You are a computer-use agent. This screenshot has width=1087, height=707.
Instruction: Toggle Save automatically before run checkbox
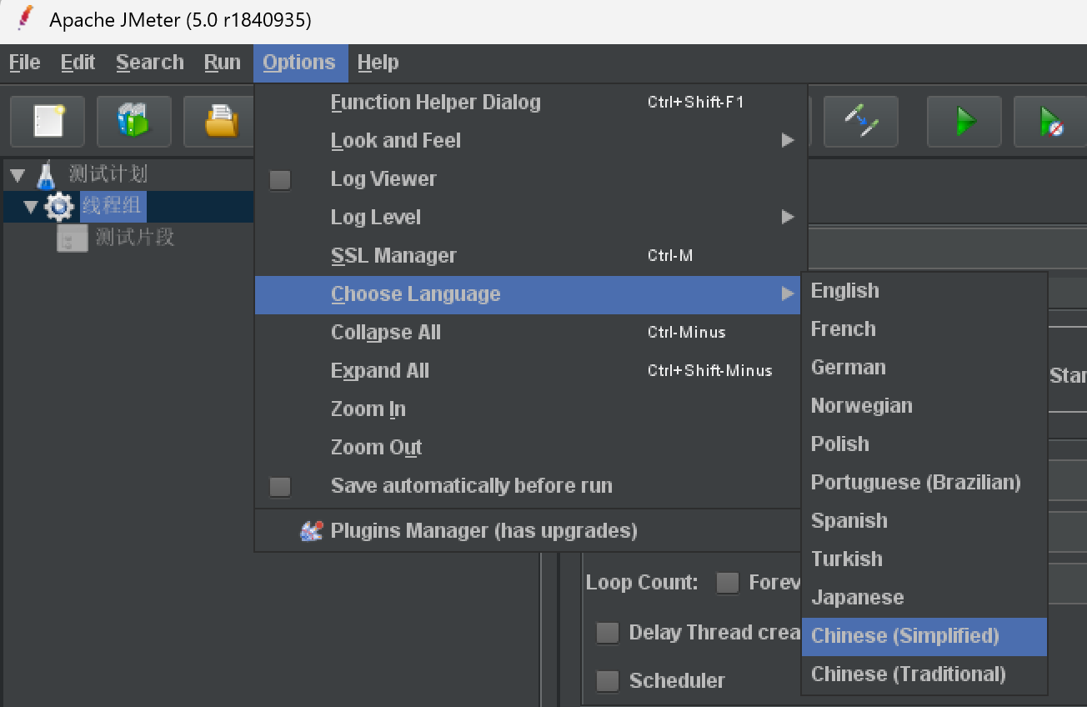pyautogui.click(x=280, y=486)
